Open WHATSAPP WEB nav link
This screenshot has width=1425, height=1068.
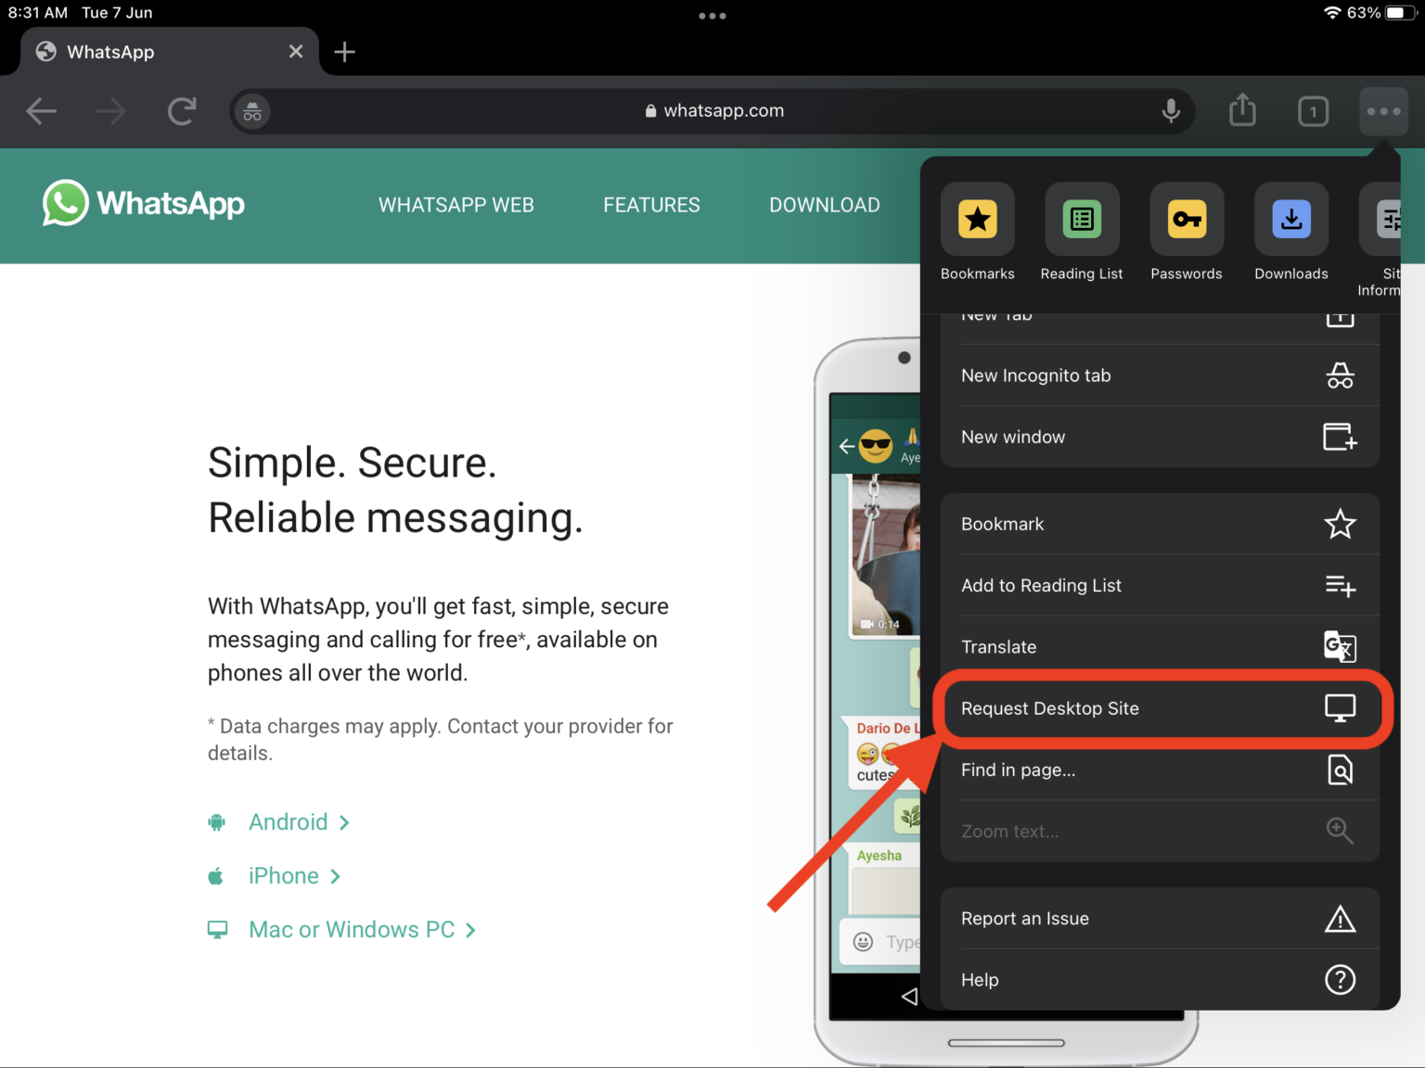tap(456, 205)
